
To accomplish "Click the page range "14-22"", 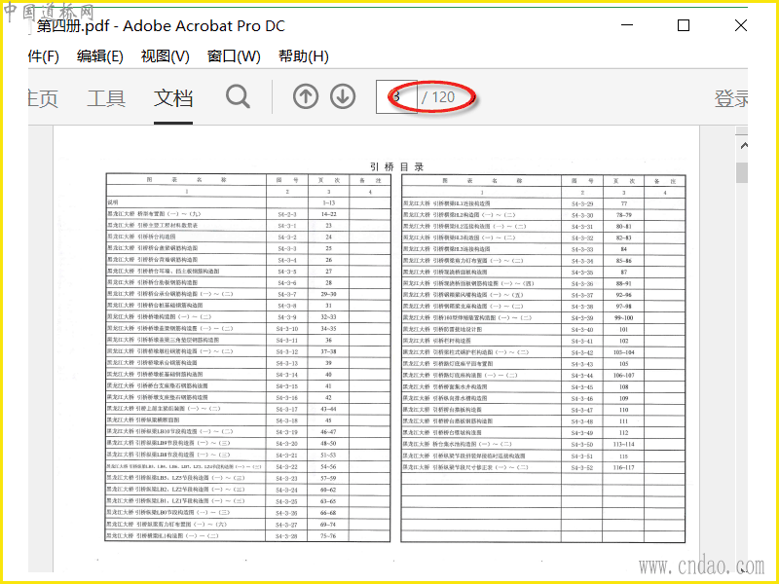I will point(328,214).
